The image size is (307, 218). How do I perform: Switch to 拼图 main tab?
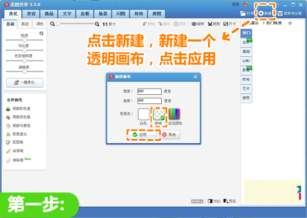click(x=157, y=14)
